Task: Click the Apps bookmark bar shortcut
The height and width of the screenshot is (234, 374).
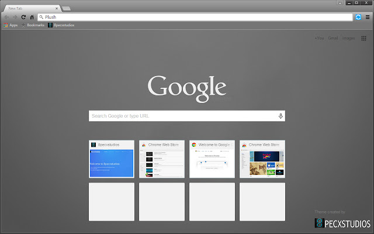Action: tap(11, 25)
